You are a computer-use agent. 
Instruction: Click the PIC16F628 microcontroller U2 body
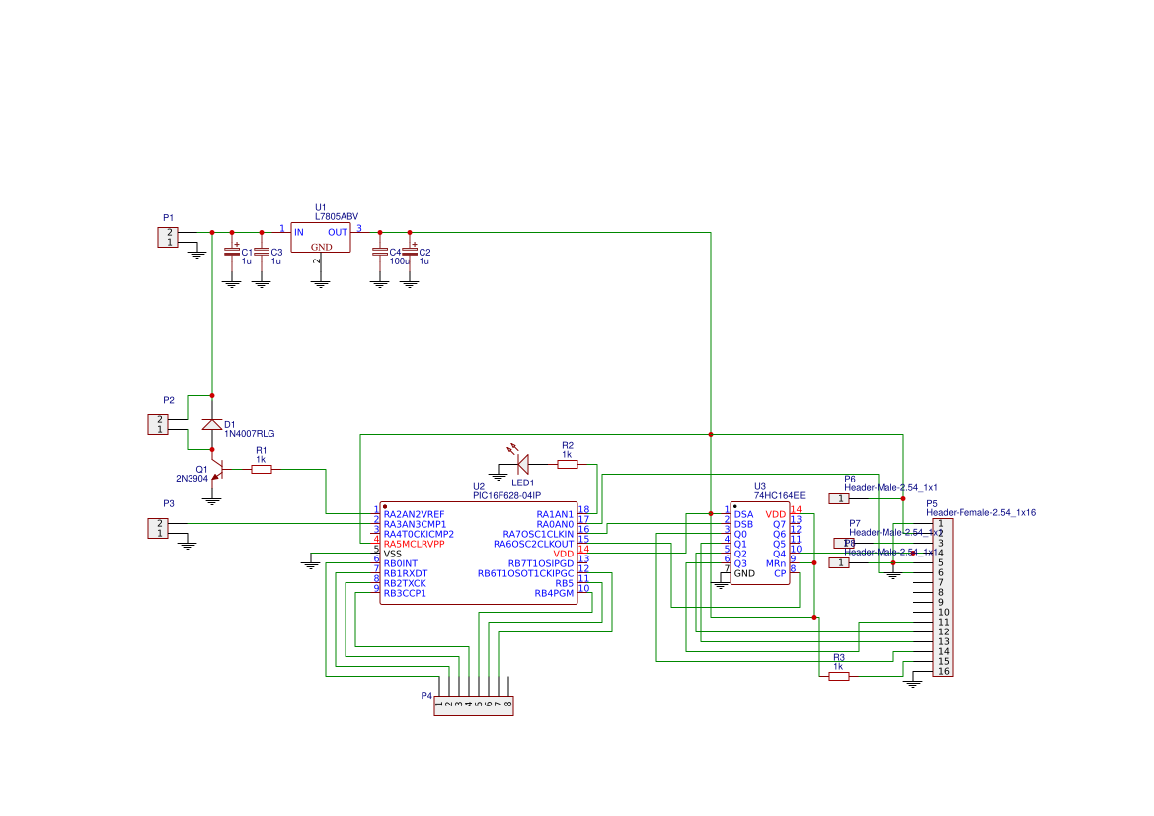pyautogui.click(x=479, y=554)
